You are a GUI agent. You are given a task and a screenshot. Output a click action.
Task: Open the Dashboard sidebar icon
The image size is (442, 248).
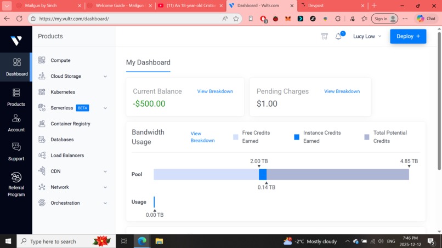point(16,62)
